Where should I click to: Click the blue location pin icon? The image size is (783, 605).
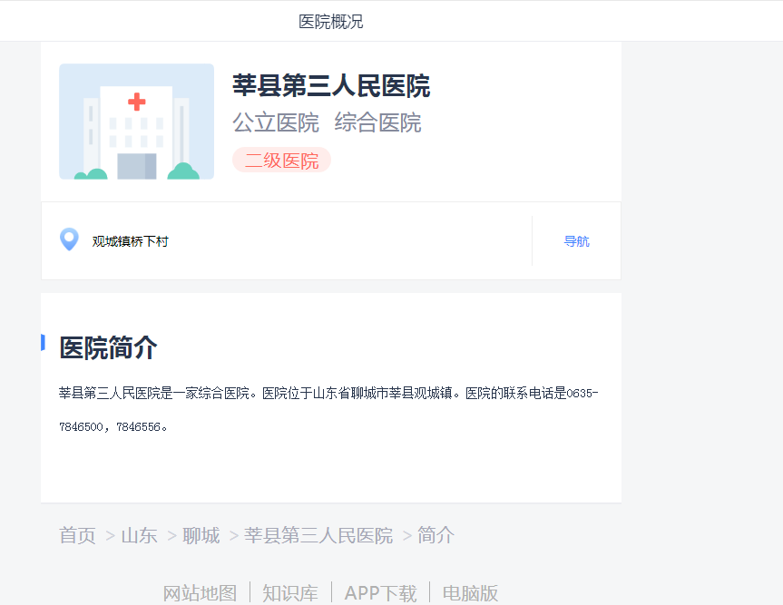pyautogui.click(x=69, y=239)
